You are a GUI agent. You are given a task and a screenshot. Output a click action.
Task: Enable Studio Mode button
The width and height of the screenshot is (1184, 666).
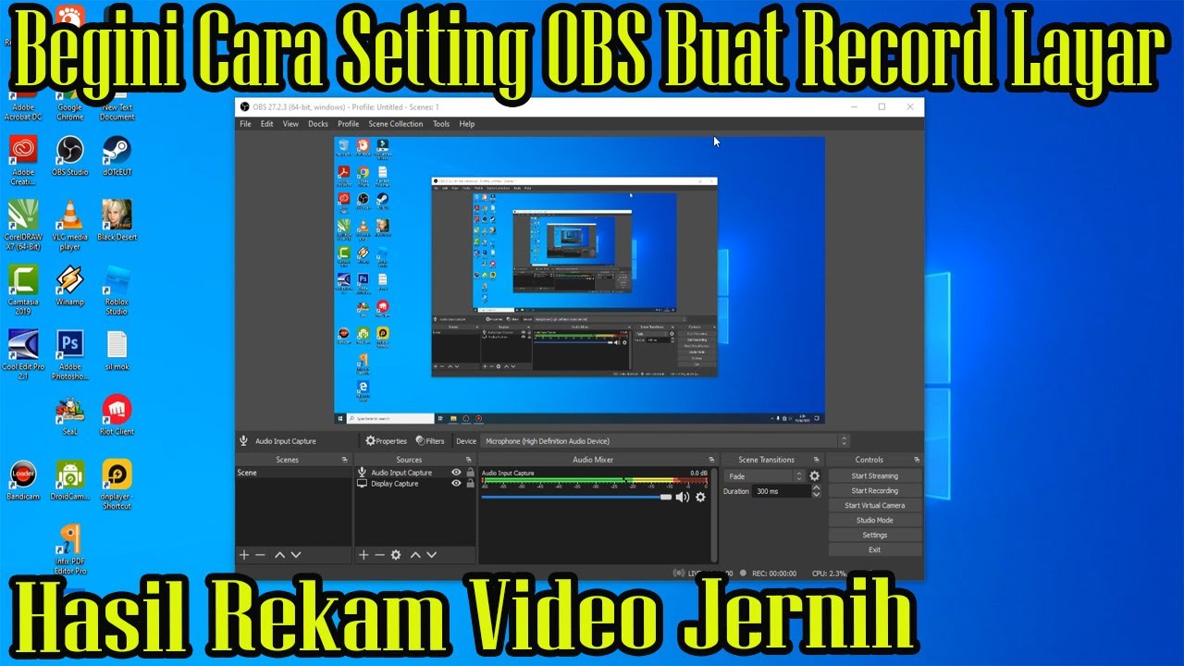point(874,521)
